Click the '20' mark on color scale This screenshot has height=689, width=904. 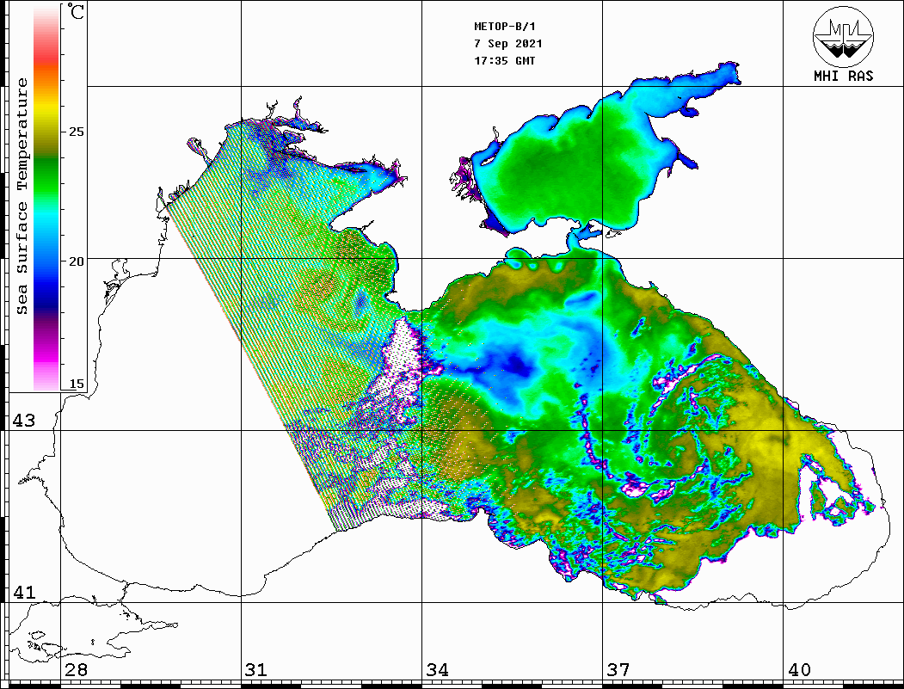(x=76, y=261)
